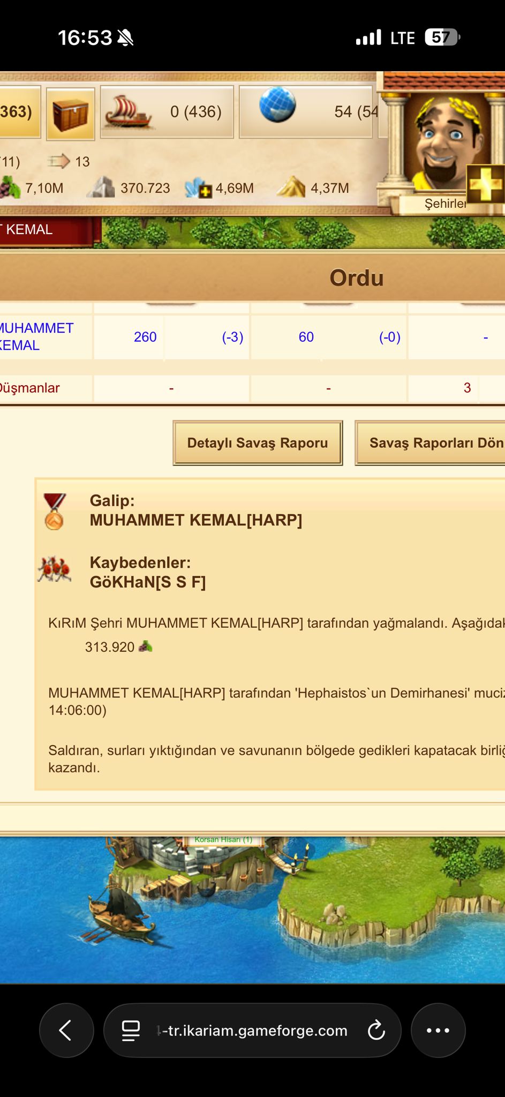Click the sulfur amount 4,37M
This screenshot has height=1097, width=505.
coord(330,188)
